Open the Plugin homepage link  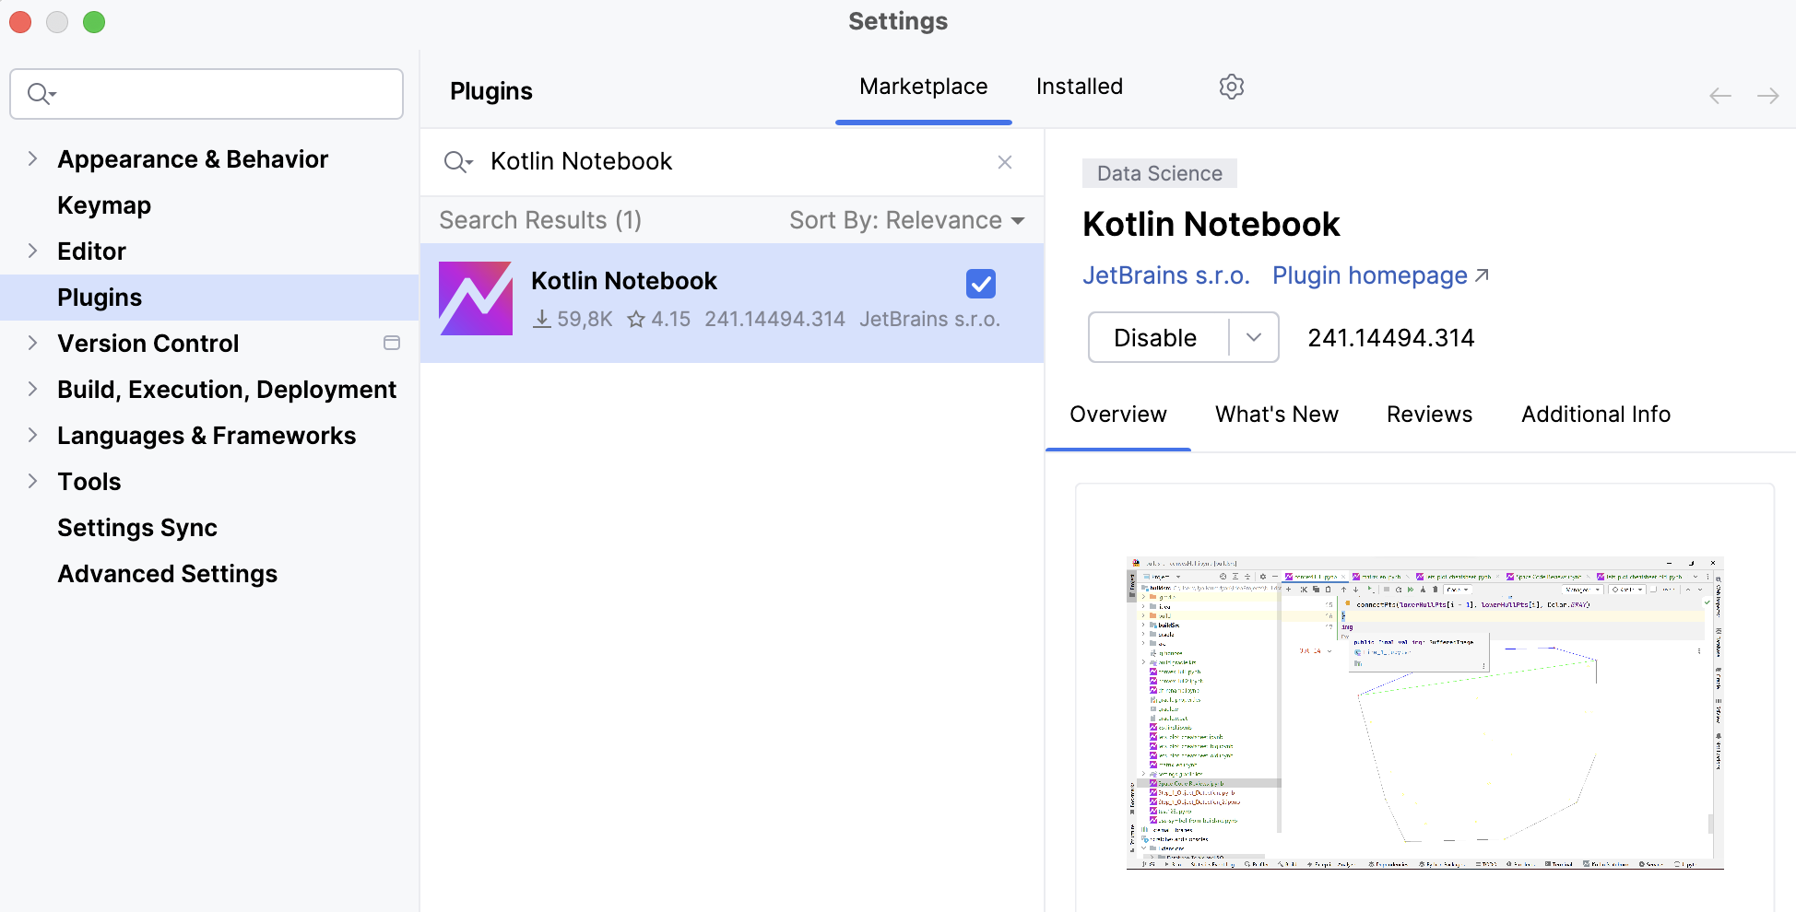click(x=1369, y=275)
